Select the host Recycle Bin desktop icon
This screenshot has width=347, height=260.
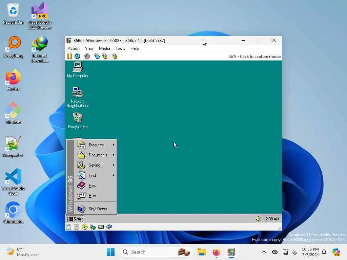coord(13,14)
